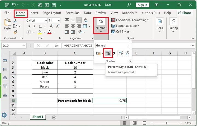The image size is (197, 126).
Task: Open the Conditional Formatting dropdown
Action: coord(148,20)
